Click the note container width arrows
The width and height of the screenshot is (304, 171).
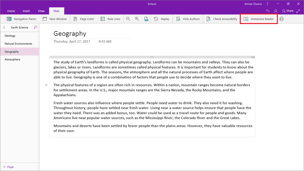coord(253,57)
